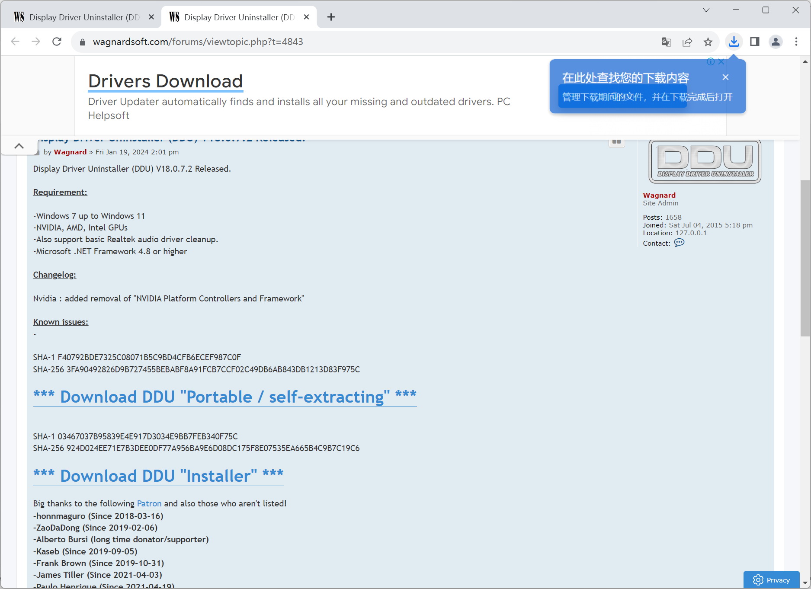Open the translate page icon

[x=666, y=42]
